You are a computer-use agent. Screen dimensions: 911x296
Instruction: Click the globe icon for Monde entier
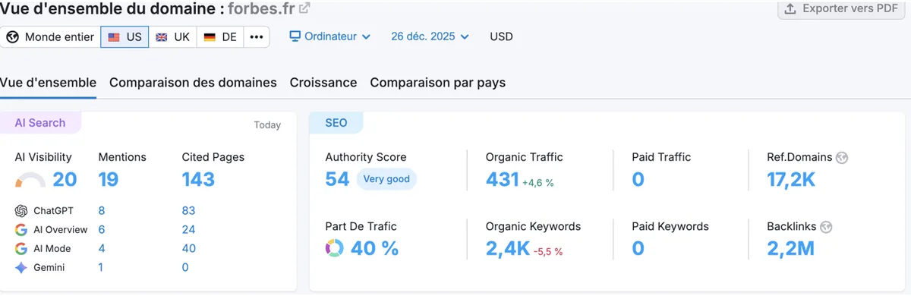13,37
